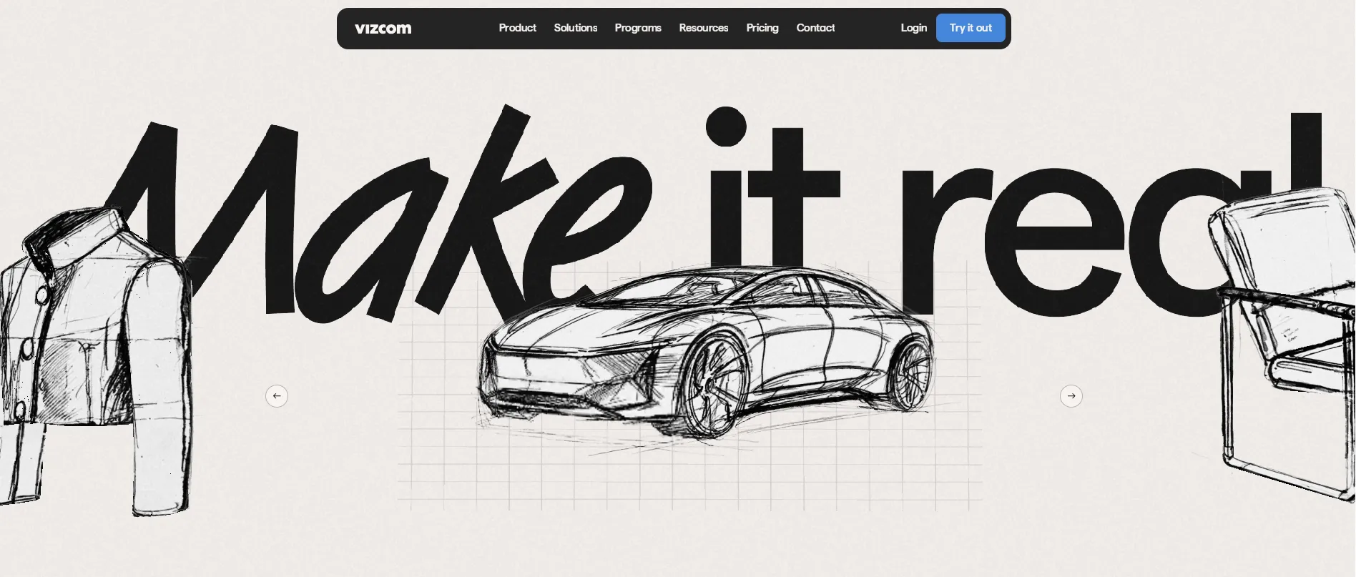The image size is (1356, 577).
Task: Go to the Pricing page
Action: pos(762,28)
